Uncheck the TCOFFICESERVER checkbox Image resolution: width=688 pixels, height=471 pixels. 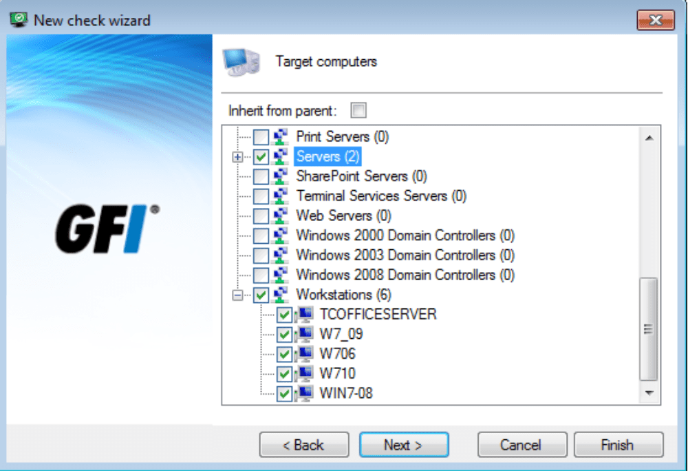[x=284, y=315]
